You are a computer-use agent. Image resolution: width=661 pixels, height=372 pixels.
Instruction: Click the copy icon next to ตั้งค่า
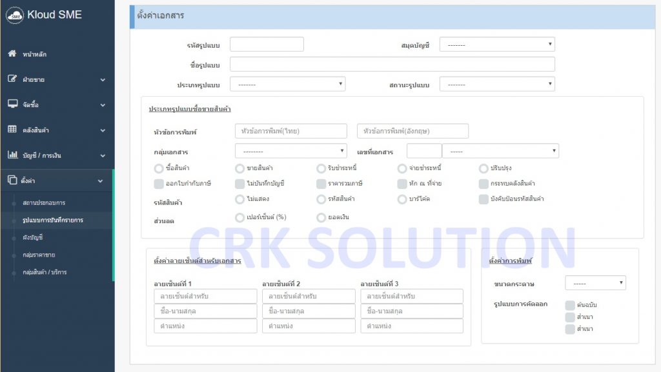(14, 181)
